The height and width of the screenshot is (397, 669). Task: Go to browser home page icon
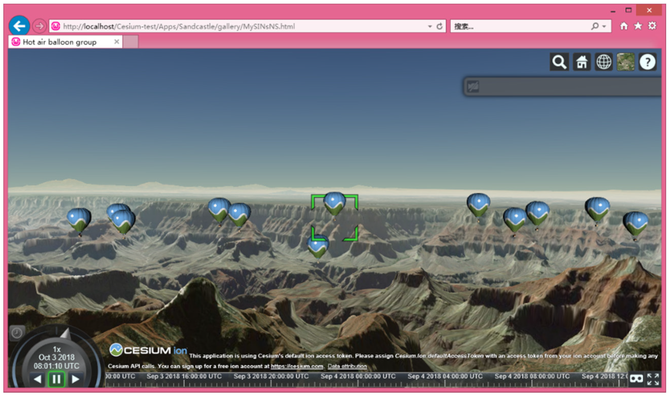[624, 26]
